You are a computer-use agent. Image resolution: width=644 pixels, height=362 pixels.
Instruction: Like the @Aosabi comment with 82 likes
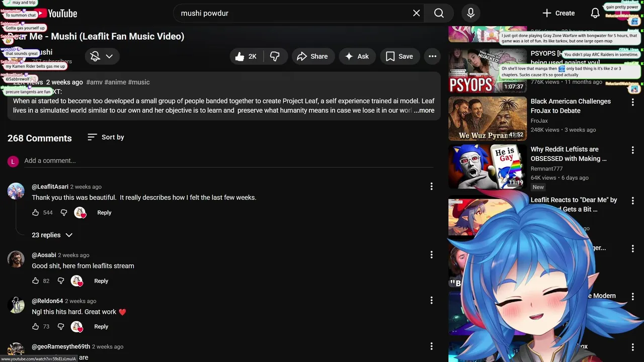click(35, 281)
